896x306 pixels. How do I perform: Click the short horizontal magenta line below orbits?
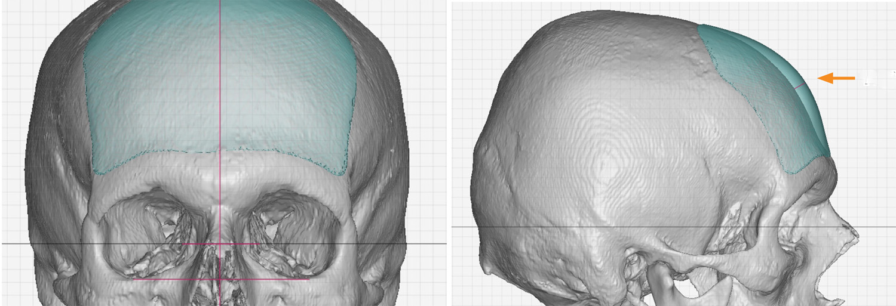point(221,279)
